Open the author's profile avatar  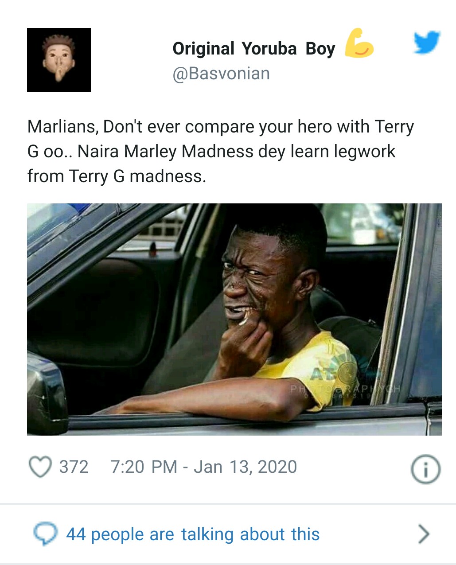tap(59, 60)
